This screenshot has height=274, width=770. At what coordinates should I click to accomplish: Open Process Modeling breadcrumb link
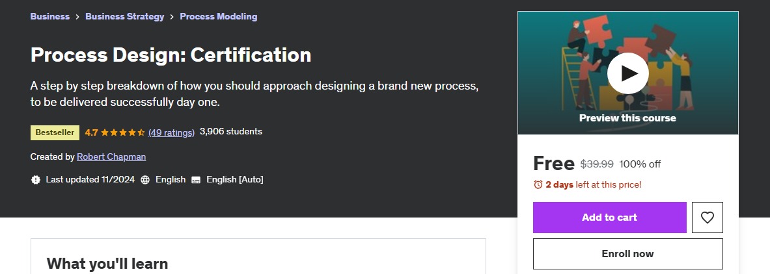[x=218, y=16]
